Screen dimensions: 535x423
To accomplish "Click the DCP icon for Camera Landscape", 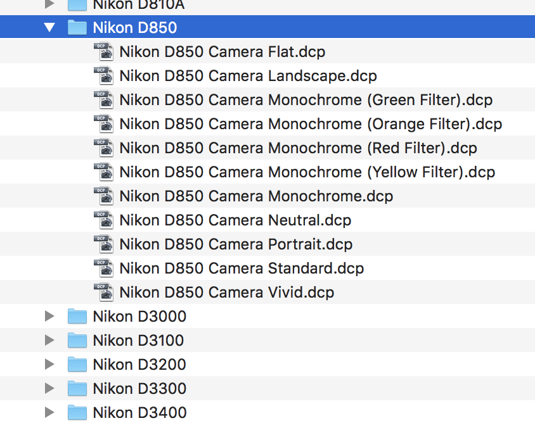I will tap(104, 75).
